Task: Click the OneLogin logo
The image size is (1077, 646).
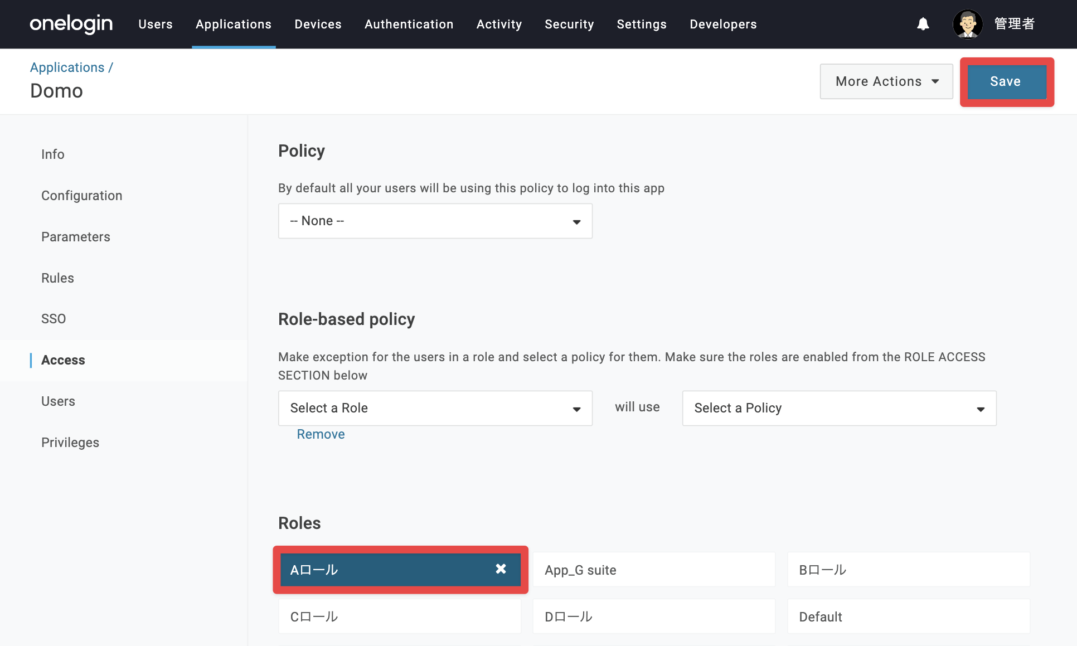Action: coord(71,24)
